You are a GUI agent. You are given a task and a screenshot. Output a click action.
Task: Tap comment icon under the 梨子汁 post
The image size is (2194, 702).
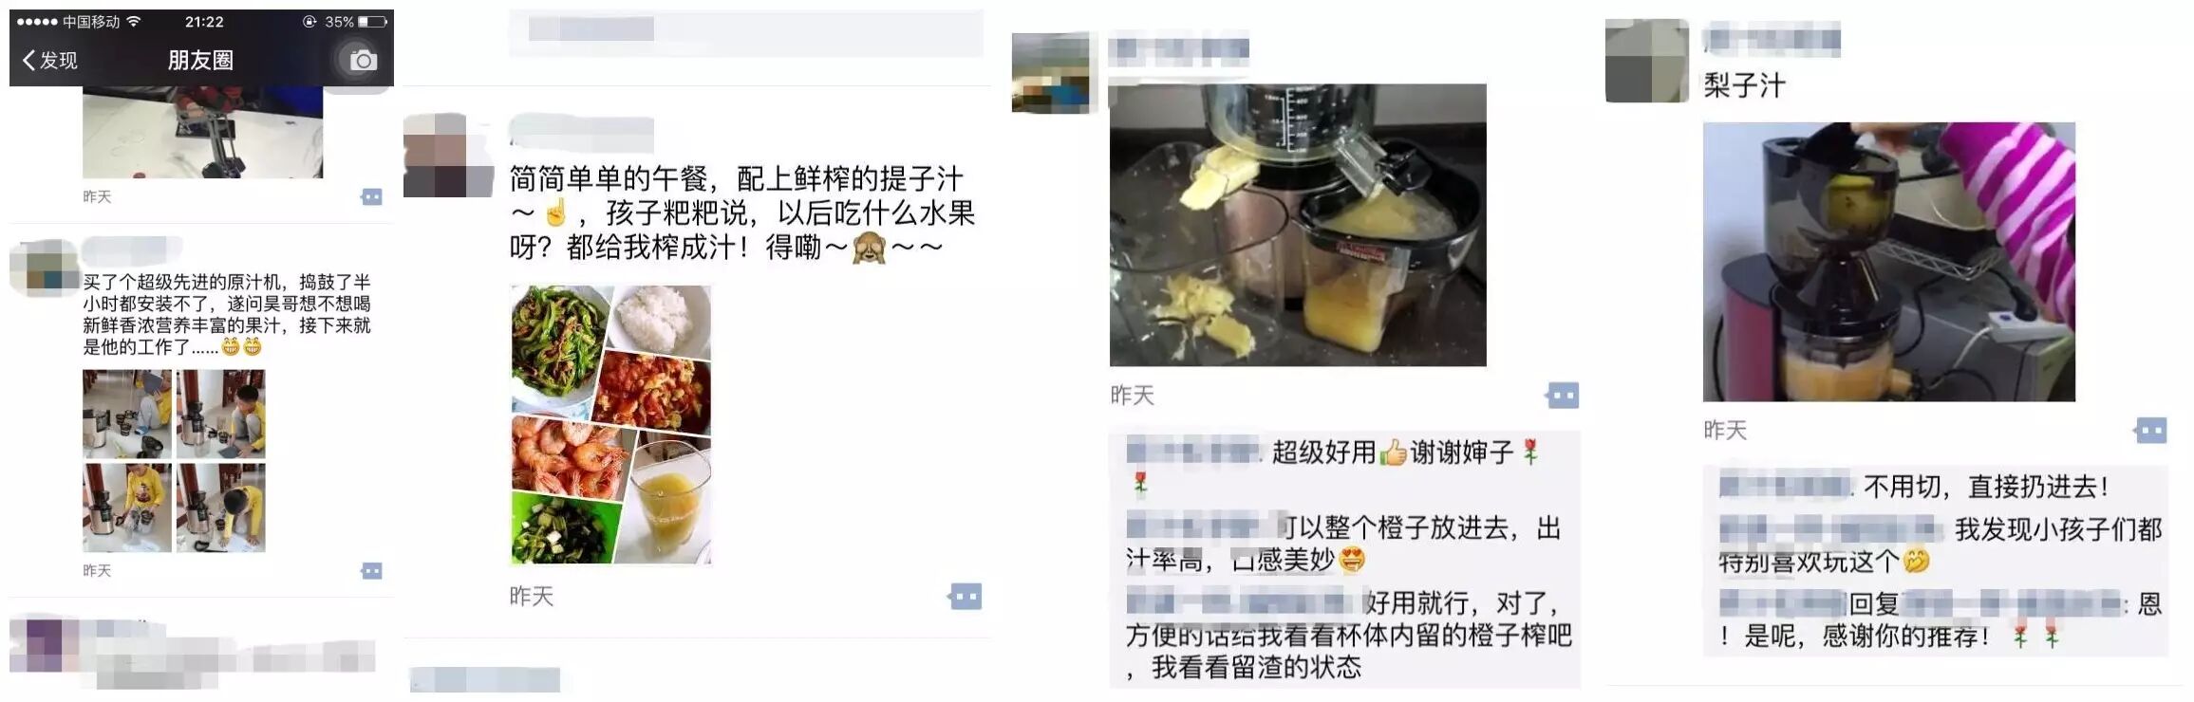pos(2150,431)
